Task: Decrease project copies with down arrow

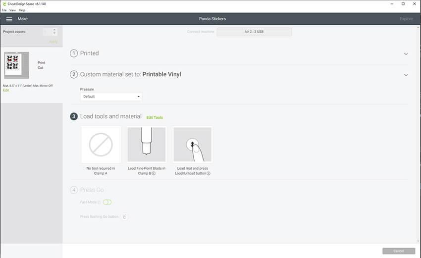Action: [x=54, y=33]
